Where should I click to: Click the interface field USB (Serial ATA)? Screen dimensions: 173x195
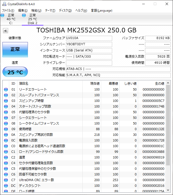(89, 50)
